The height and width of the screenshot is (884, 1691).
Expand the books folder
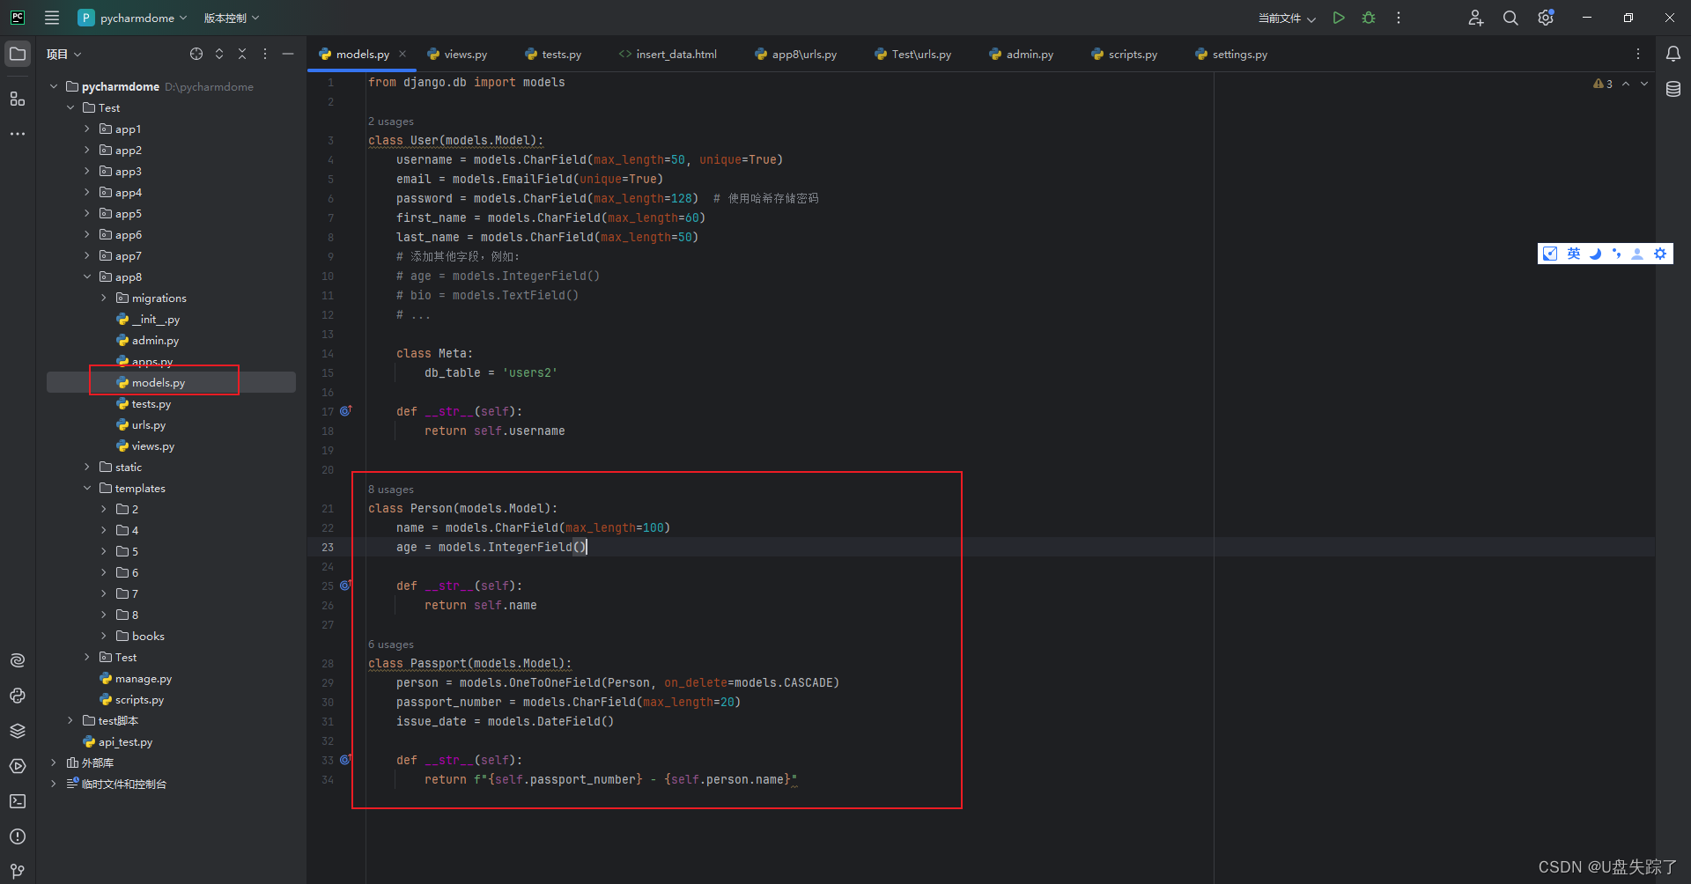(x=104, y=636)
